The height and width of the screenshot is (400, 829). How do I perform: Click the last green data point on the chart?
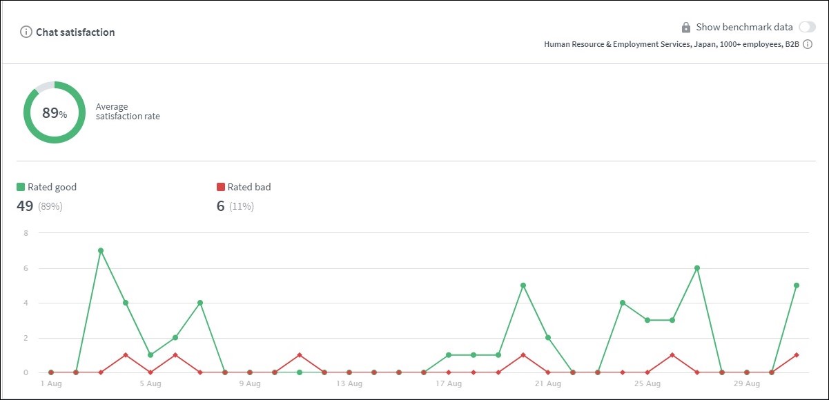pos(797,286)
